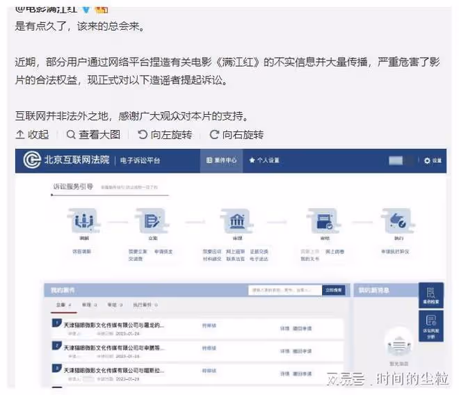The image size is (459, 395).
Task: Click the 待审核 status of the first case
Action: coord(209,325)
